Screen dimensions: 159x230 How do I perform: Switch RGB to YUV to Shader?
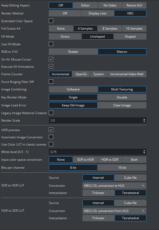tap(73, 52)
